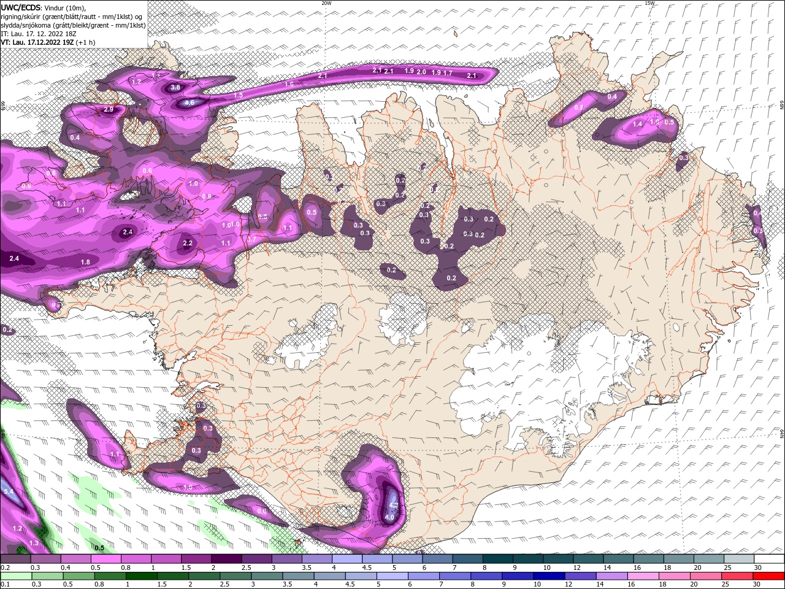Select the palest green first swatch in lower legend
This screenshot has height=589, width=785.
pos(17,576)
